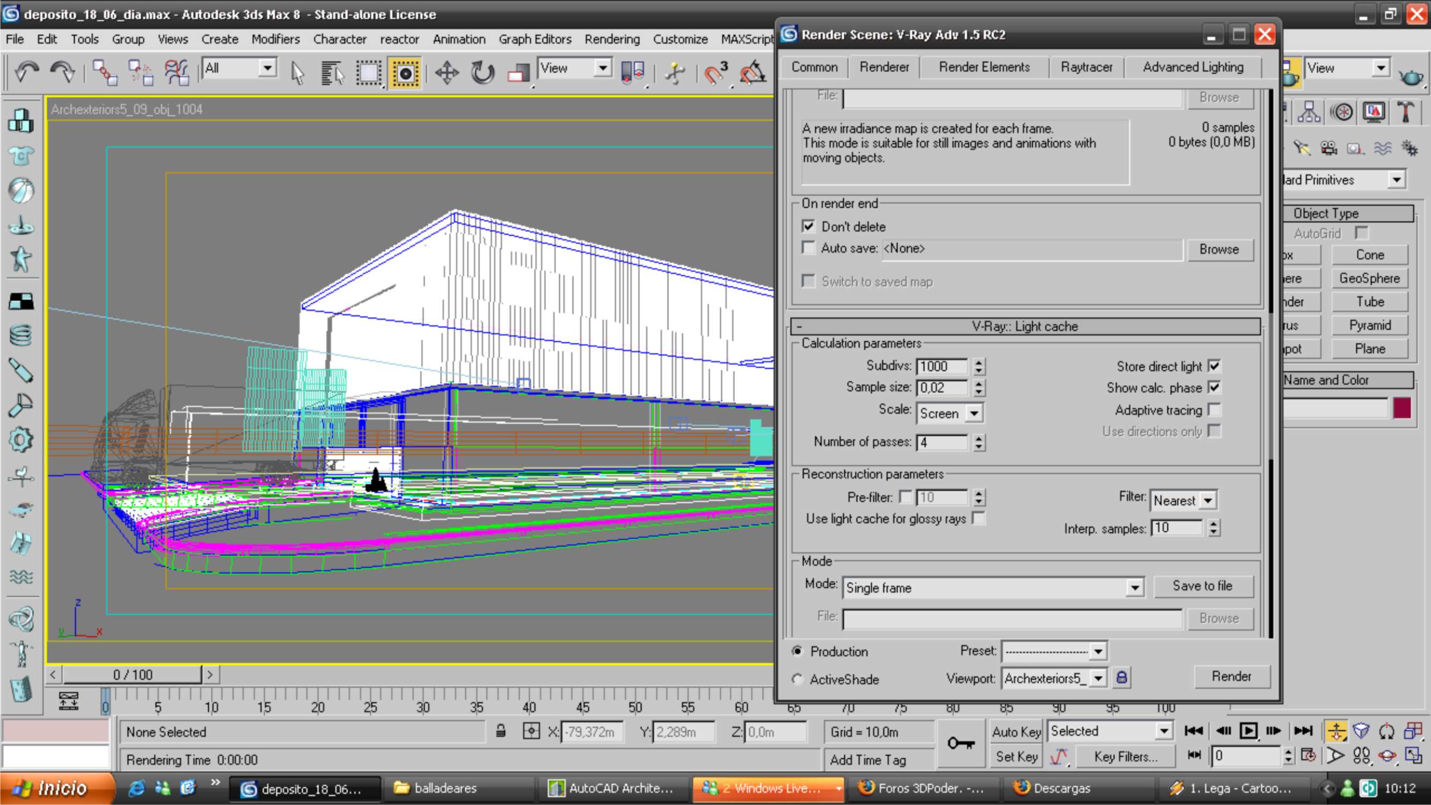Toggle the 3D Snaps magnet icon
Screen dimensions: 1431x805
tap(716, 72)
